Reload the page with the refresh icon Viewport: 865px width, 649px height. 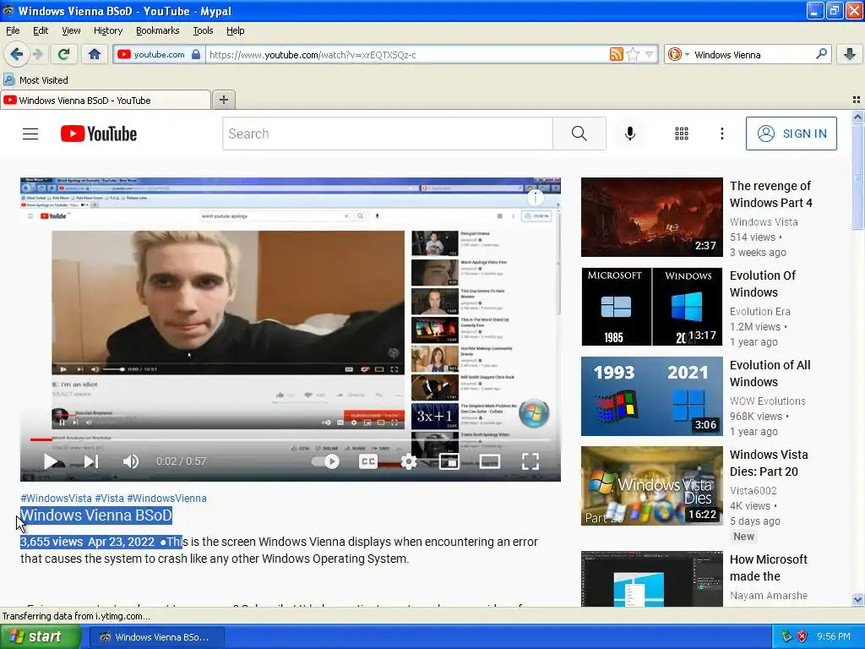pyautogui.click(x=63, y=54)
